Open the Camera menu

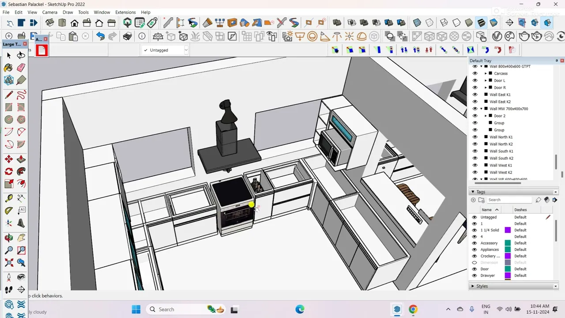point(49,12)
